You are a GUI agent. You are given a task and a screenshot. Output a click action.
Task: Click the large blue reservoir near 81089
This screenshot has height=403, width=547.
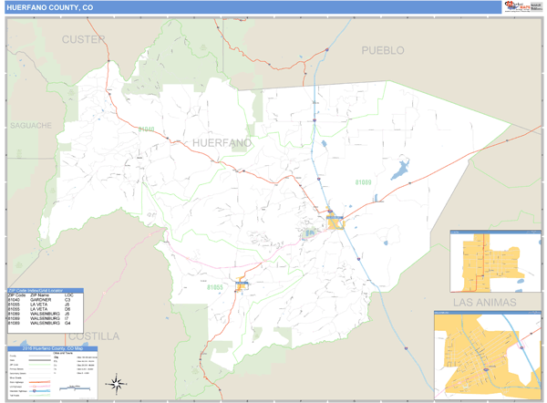pyautogui.click(x=400, y=170)
